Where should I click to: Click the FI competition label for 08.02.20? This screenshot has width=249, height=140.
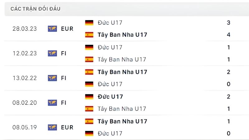pos(63,103)
